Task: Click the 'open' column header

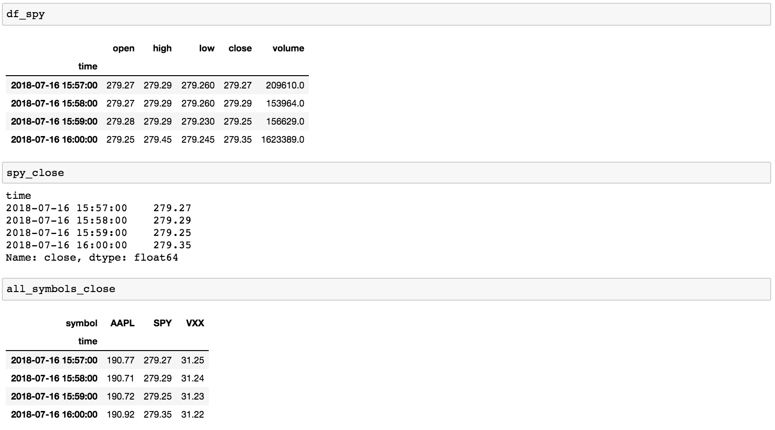Action: tap(123, 49)
